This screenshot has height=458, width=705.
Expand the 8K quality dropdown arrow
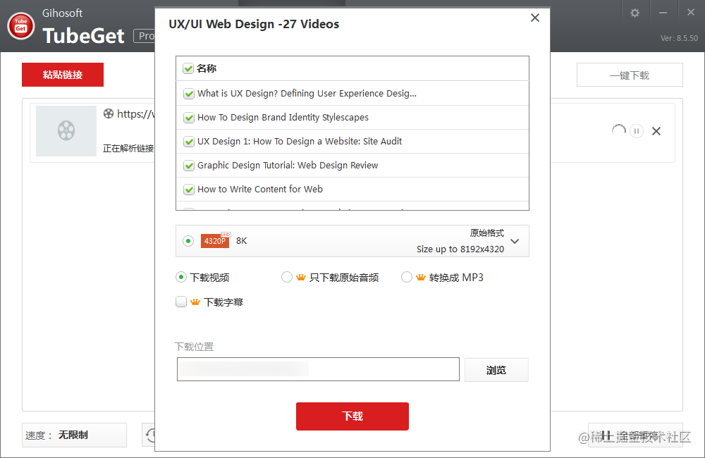515,241
